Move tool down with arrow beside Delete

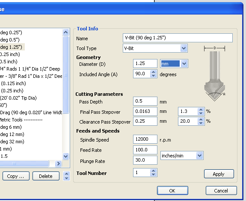click(66, 178)
